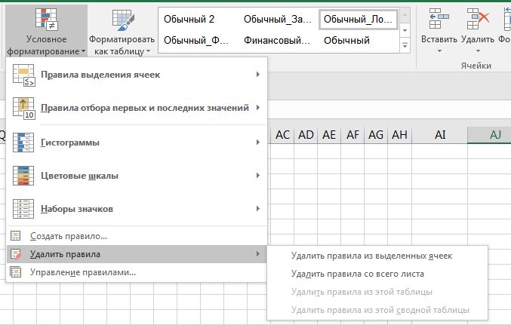
Task: Click the Вставить cells icon
Action: pos(438,19)
